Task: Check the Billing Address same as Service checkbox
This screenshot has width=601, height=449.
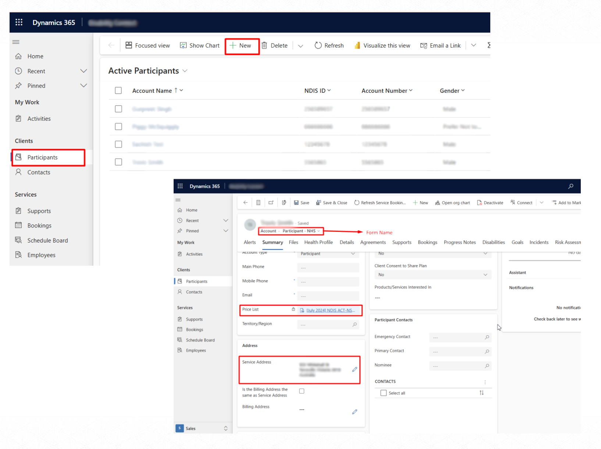Action: point(302,391)
